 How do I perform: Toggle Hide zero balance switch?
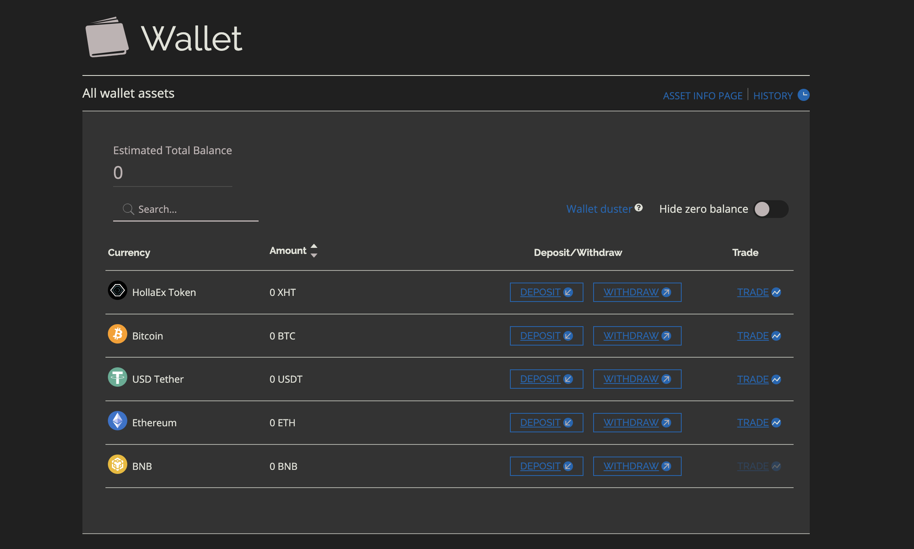771,209
